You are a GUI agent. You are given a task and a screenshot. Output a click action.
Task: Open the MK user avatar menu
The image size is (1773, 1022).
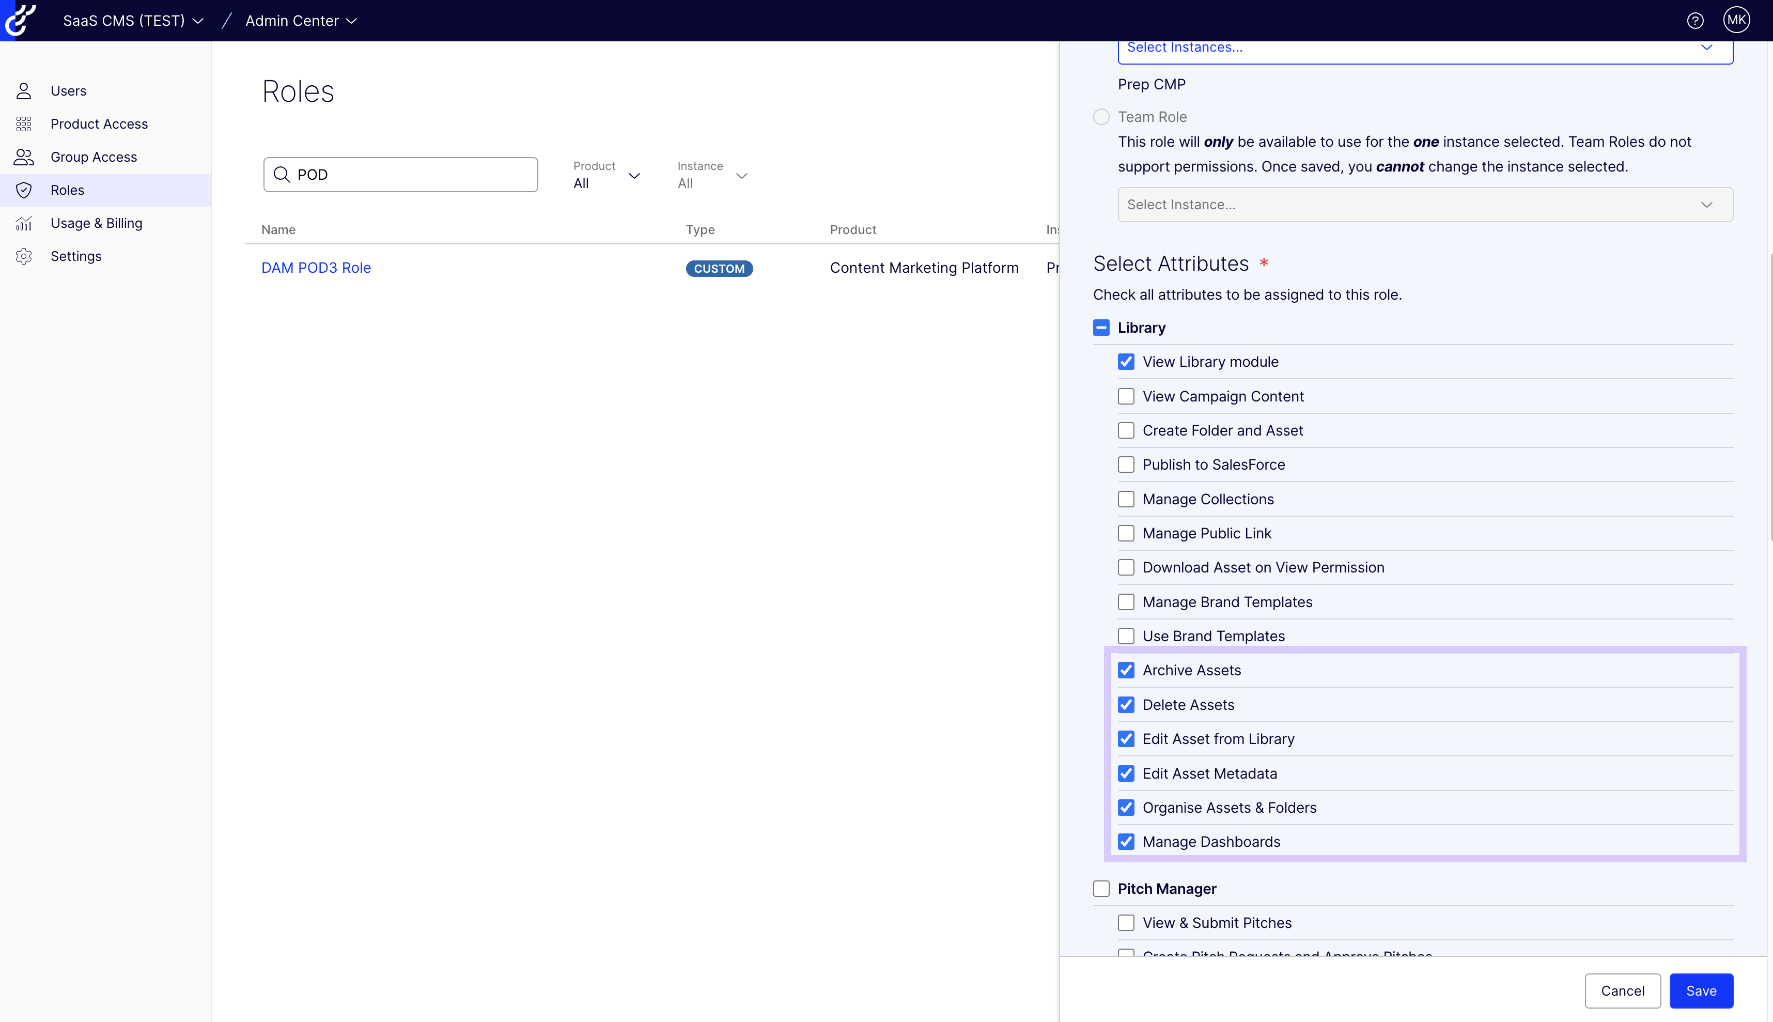pyautogui.click(x=1736, y=20)
